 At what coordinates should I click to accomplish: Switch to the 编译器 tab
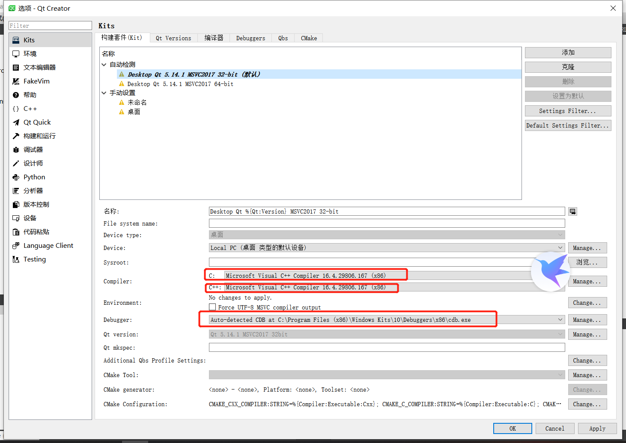[214, 38]
